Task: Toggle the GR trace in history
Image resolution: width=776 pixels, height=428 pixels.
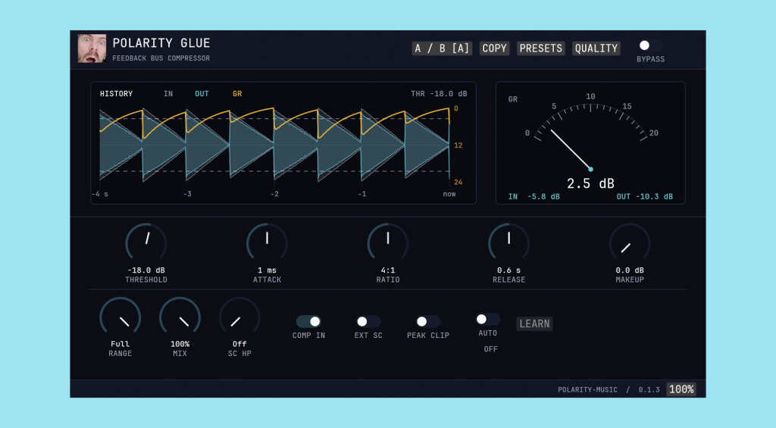Action: click(x=237, y=93)
